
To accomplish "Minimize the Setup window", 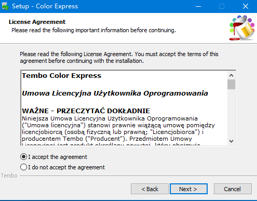I will click(x=198, y=6).
